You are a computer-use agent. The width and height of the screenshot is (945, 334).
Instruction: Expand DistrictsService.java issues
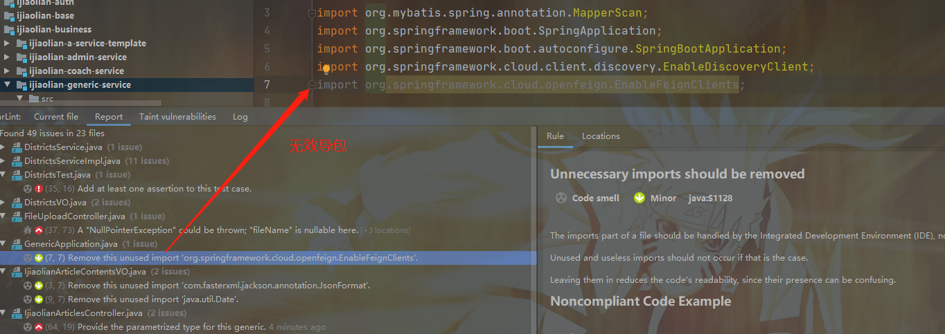[x=3, y=147]
